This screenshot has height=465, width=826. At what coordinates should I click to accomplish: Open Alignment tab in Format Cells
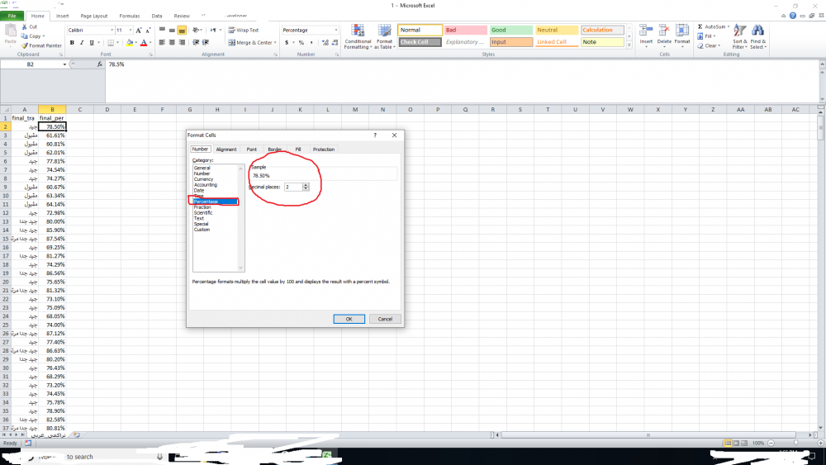pyautogui.click(x=226, y=149)
